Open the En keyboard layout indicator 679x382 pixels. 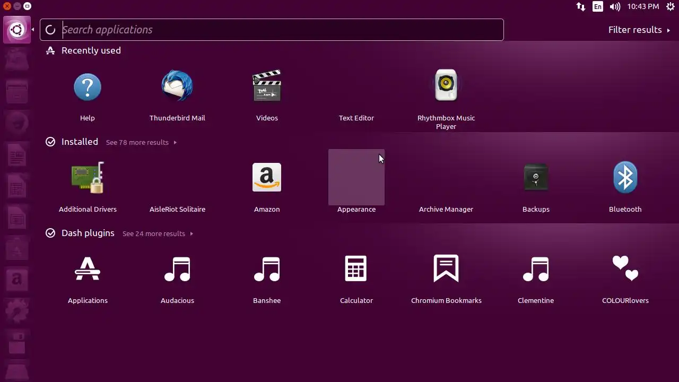[x=598, y=7]
